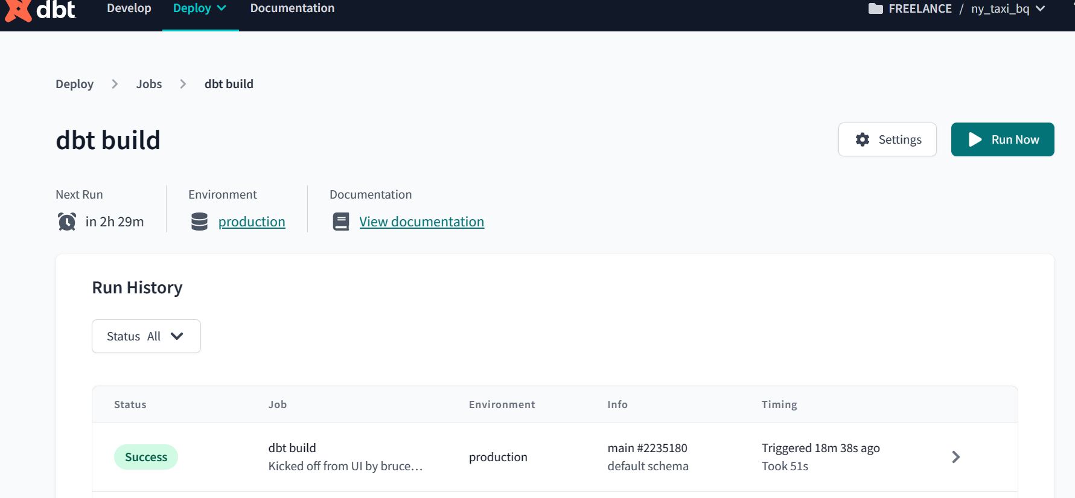Click the Info column header
1075x498 pixels.
click(617, 404)
